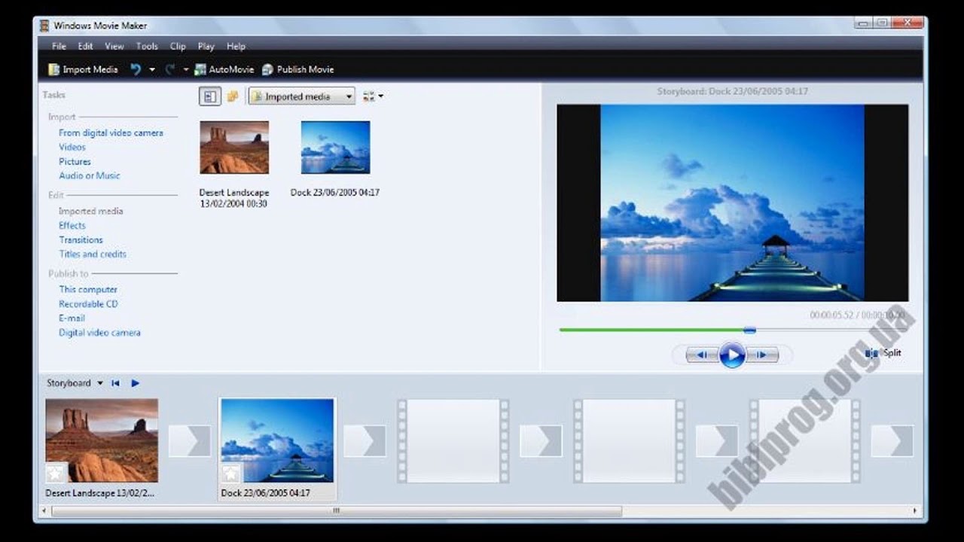Viewport: 964px width, 542px height.
Task: Open the Transitions task link
Action: 81,239
